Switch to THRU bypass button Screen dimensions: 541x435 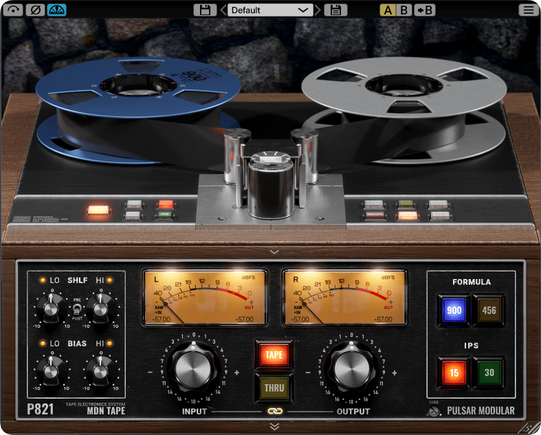pos(274,388)
